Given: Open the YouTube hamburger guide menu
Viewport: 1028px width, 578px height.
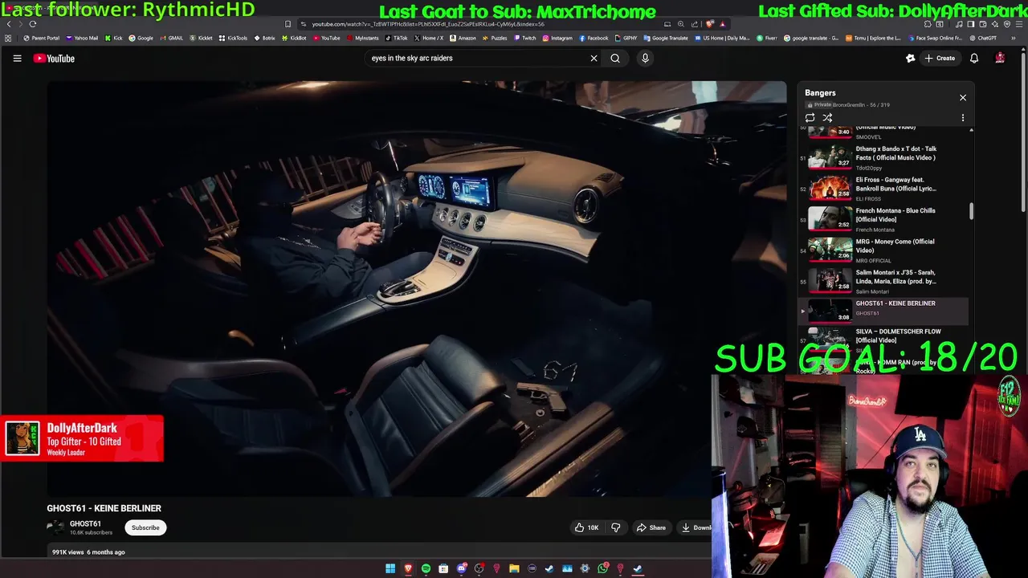Looking at the screenshot, I should 17,58.
